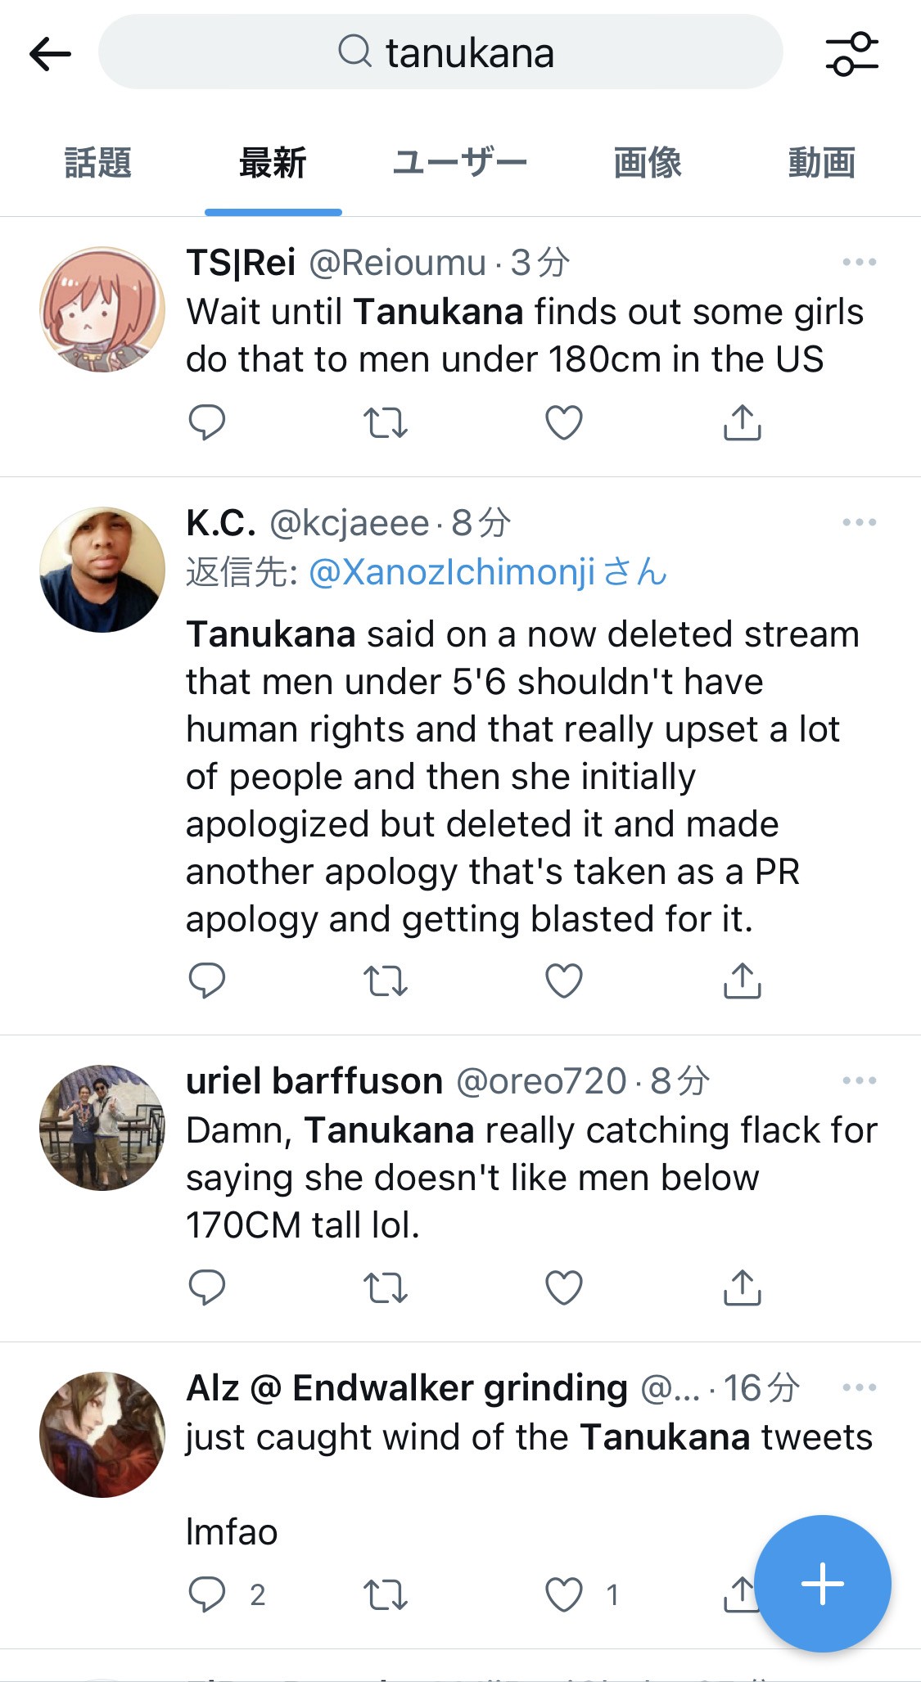Share the TS|Rei tweet

point(742,422)
